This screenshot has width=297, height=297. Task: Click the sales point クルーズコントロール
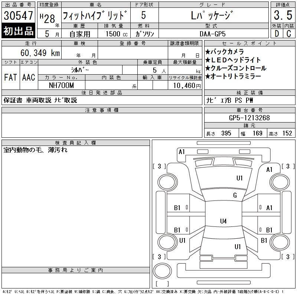coord(236,68)
